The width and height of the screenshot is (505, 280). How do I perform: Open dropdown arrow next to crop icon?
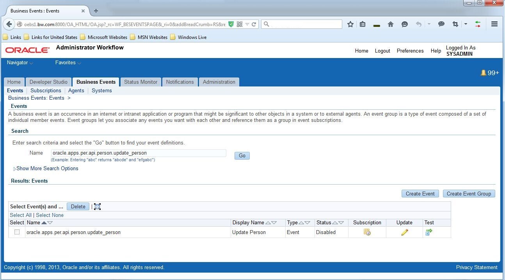(x=466, y=24)
